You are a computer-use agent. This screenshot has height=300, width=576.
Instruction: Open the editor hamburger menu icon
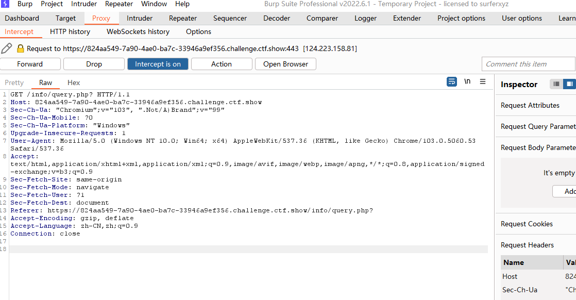pyautogui.click(x=483, y=81)
